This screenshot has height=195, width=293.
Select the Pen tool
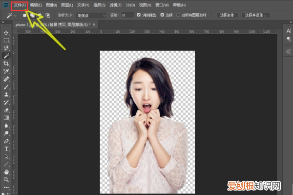coord(6,141)
